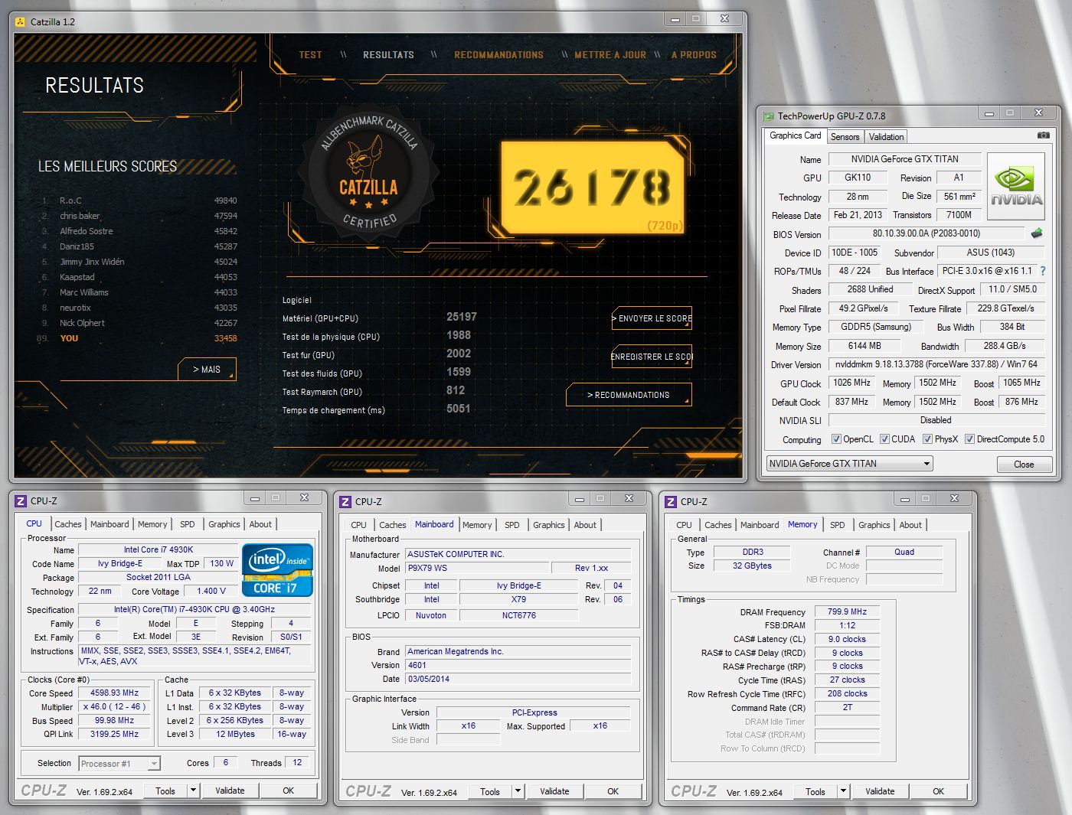The image size is (1072, 815).
Task: Click OK in the first CPU-Z window
Action: [288, 791]
